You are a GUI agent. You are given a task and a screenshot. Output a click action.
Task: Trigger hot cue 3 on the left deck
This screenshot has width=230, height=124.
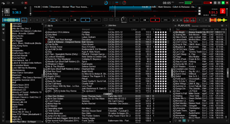point(37,20)
